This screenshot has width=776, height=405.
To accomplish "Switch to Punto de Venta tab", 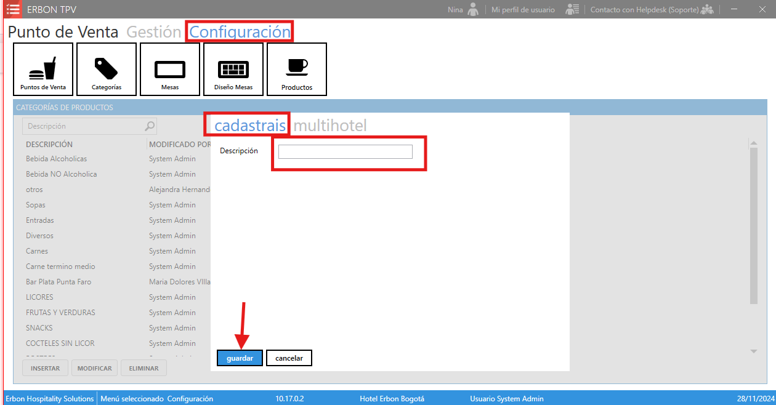I will [x=63, y=32].
